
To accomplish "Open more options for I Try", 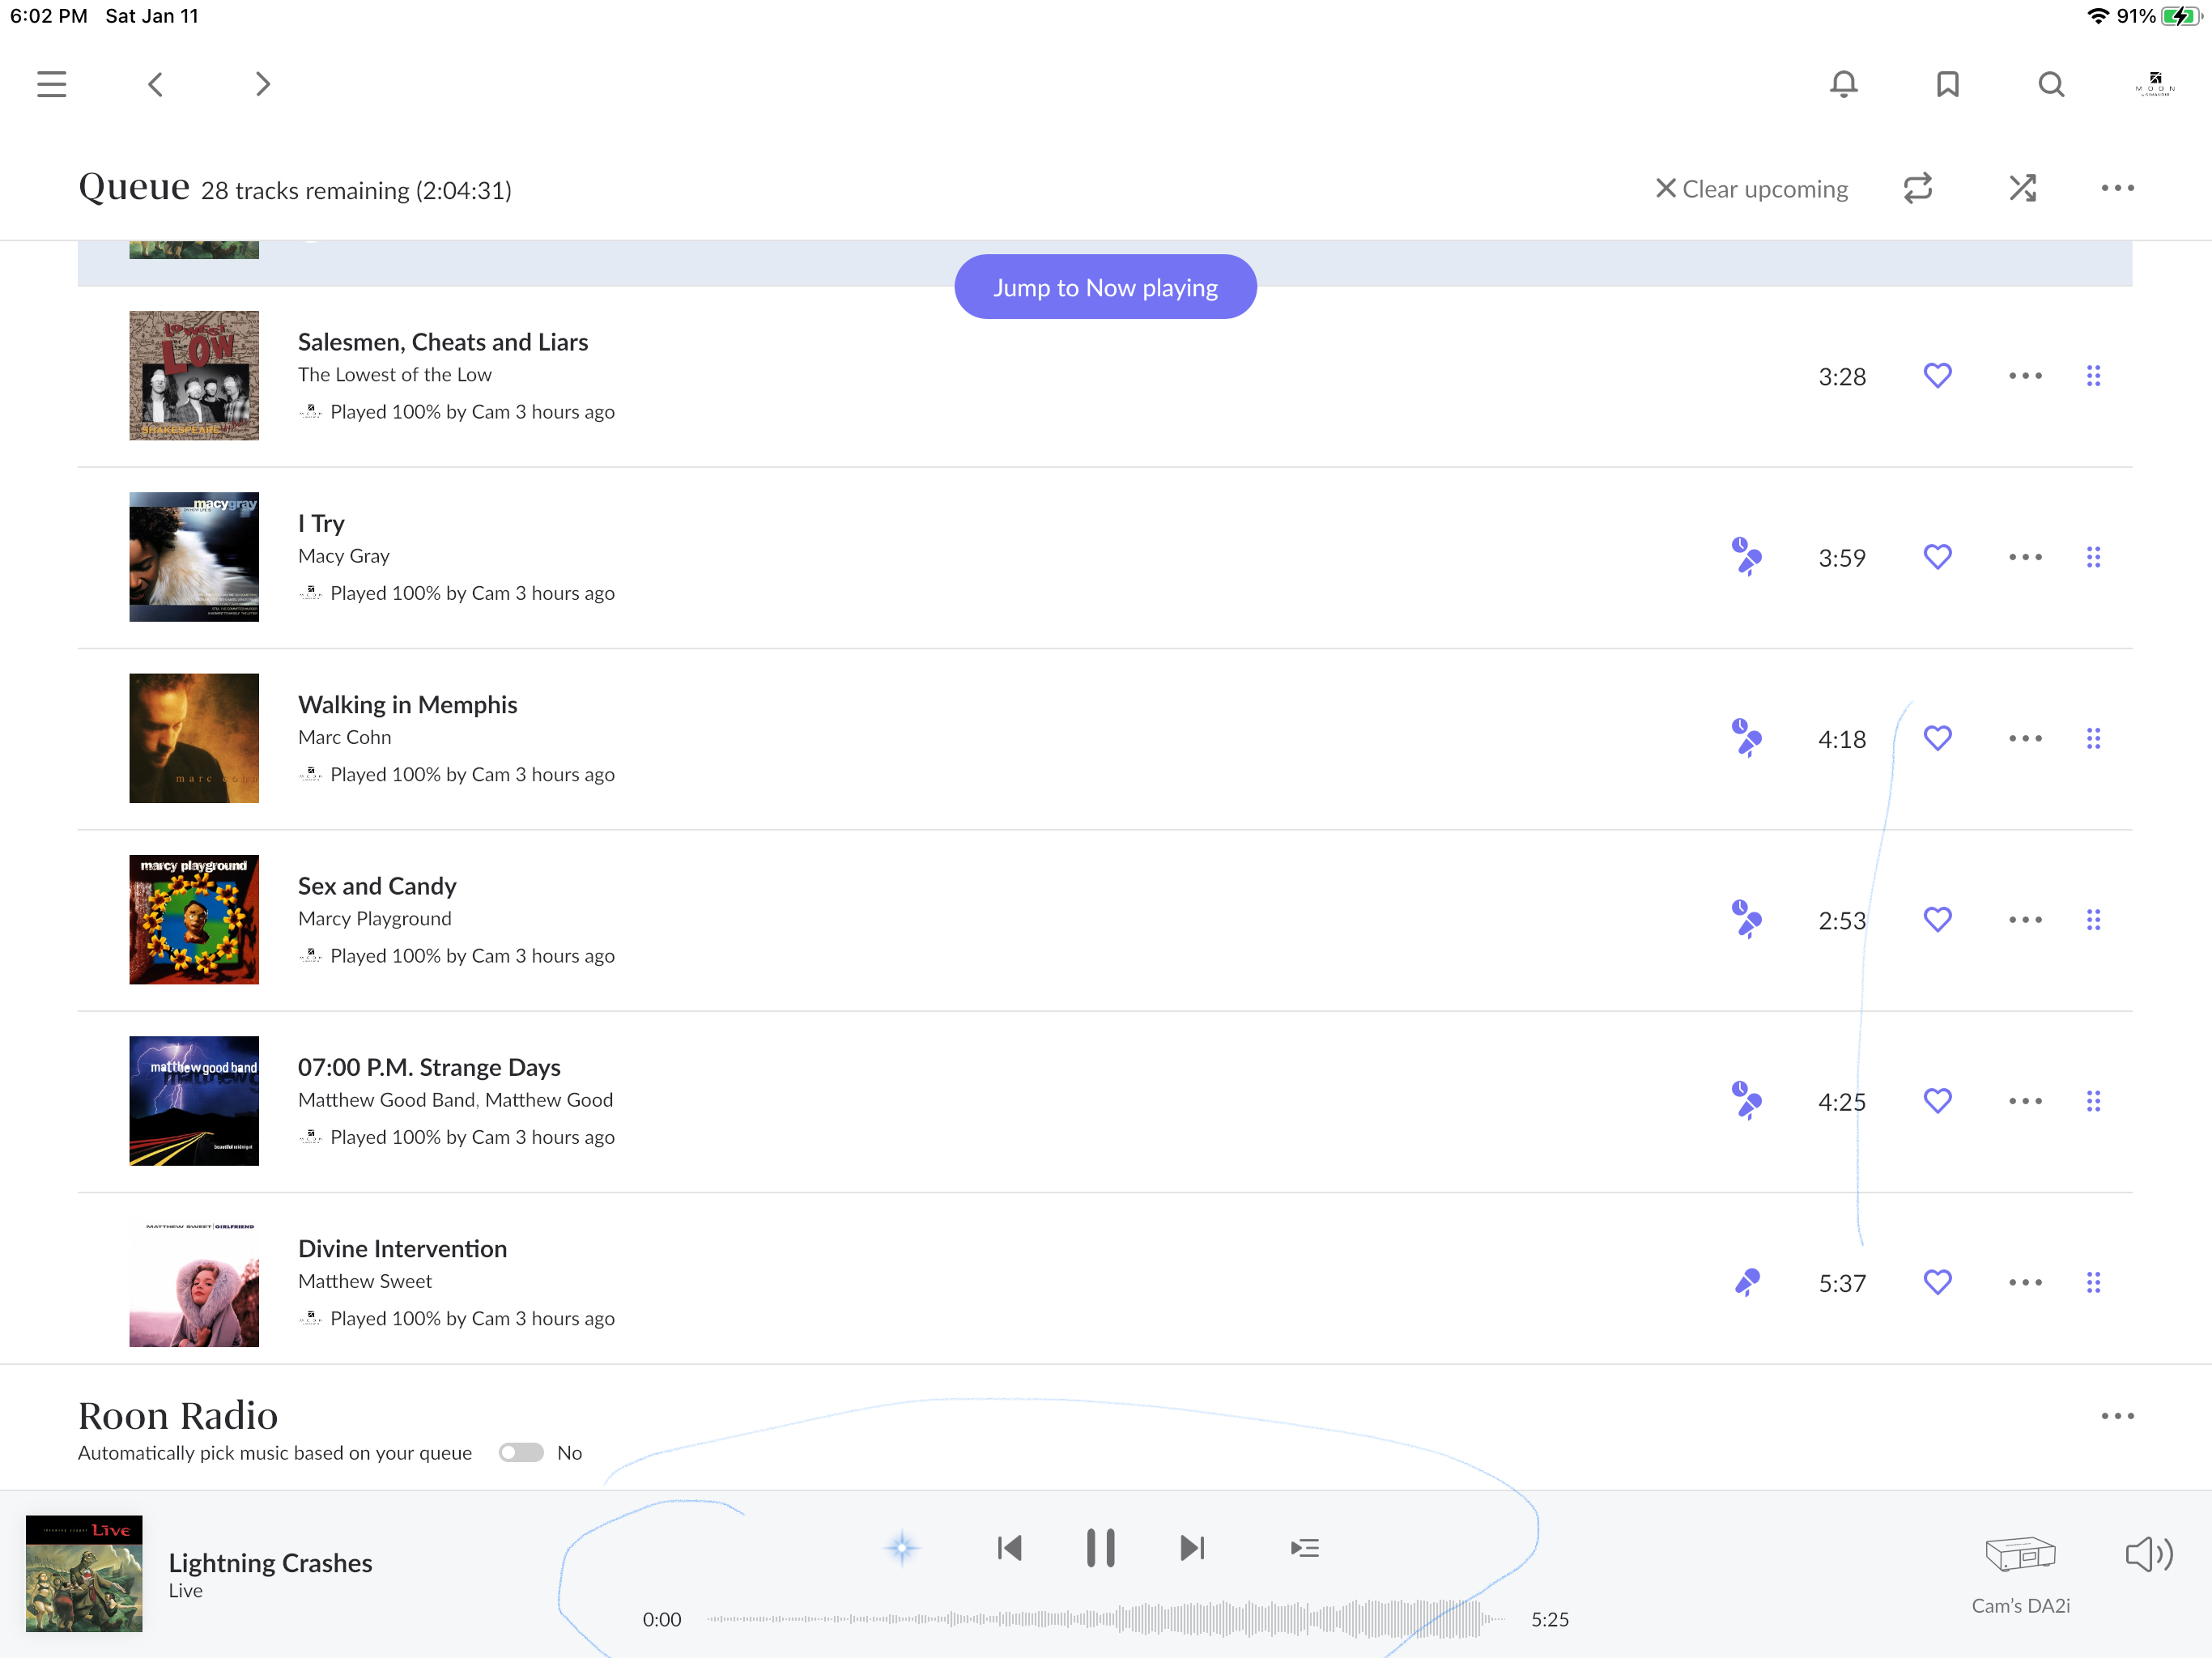I will (2025, 557).
